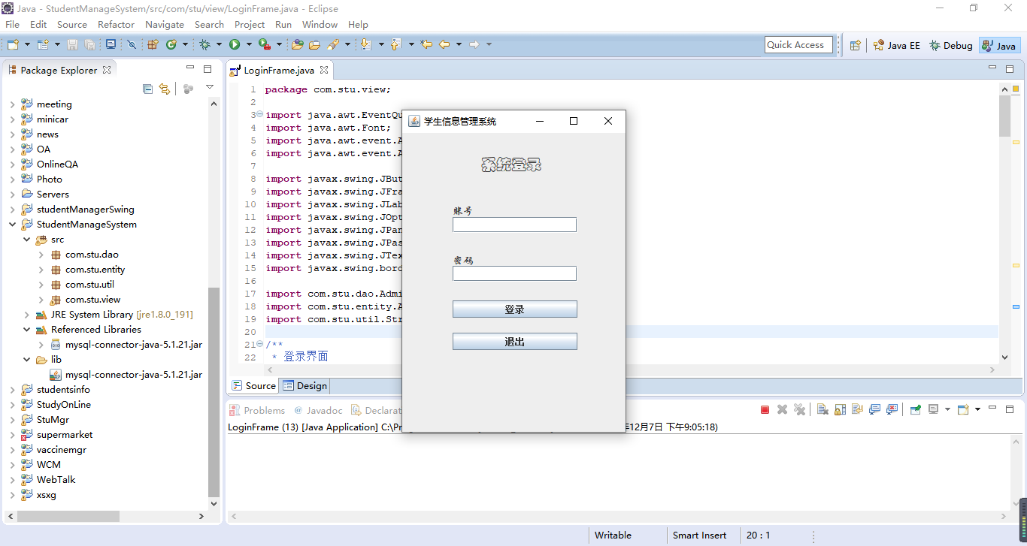Switch to the Debug perspective
The width and height of the screenshot is (1027, 546).
click(x=950, y=45)
